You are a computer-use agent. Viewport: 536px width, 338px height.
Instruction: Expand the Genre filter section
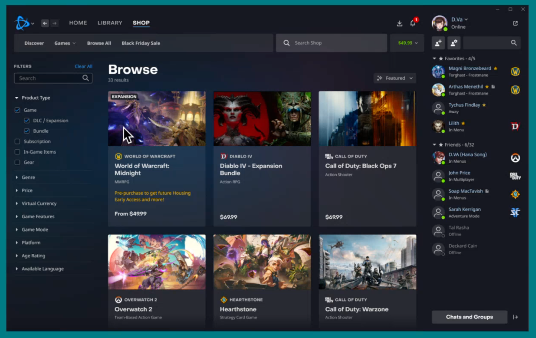pyautogui.click(x=17, y=177)
